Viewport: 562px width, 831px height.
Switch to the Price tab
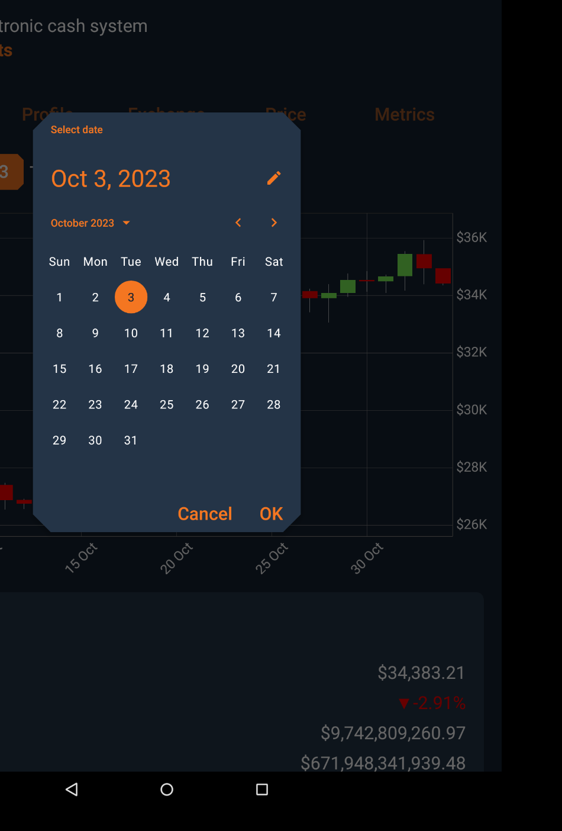[286, 114]
